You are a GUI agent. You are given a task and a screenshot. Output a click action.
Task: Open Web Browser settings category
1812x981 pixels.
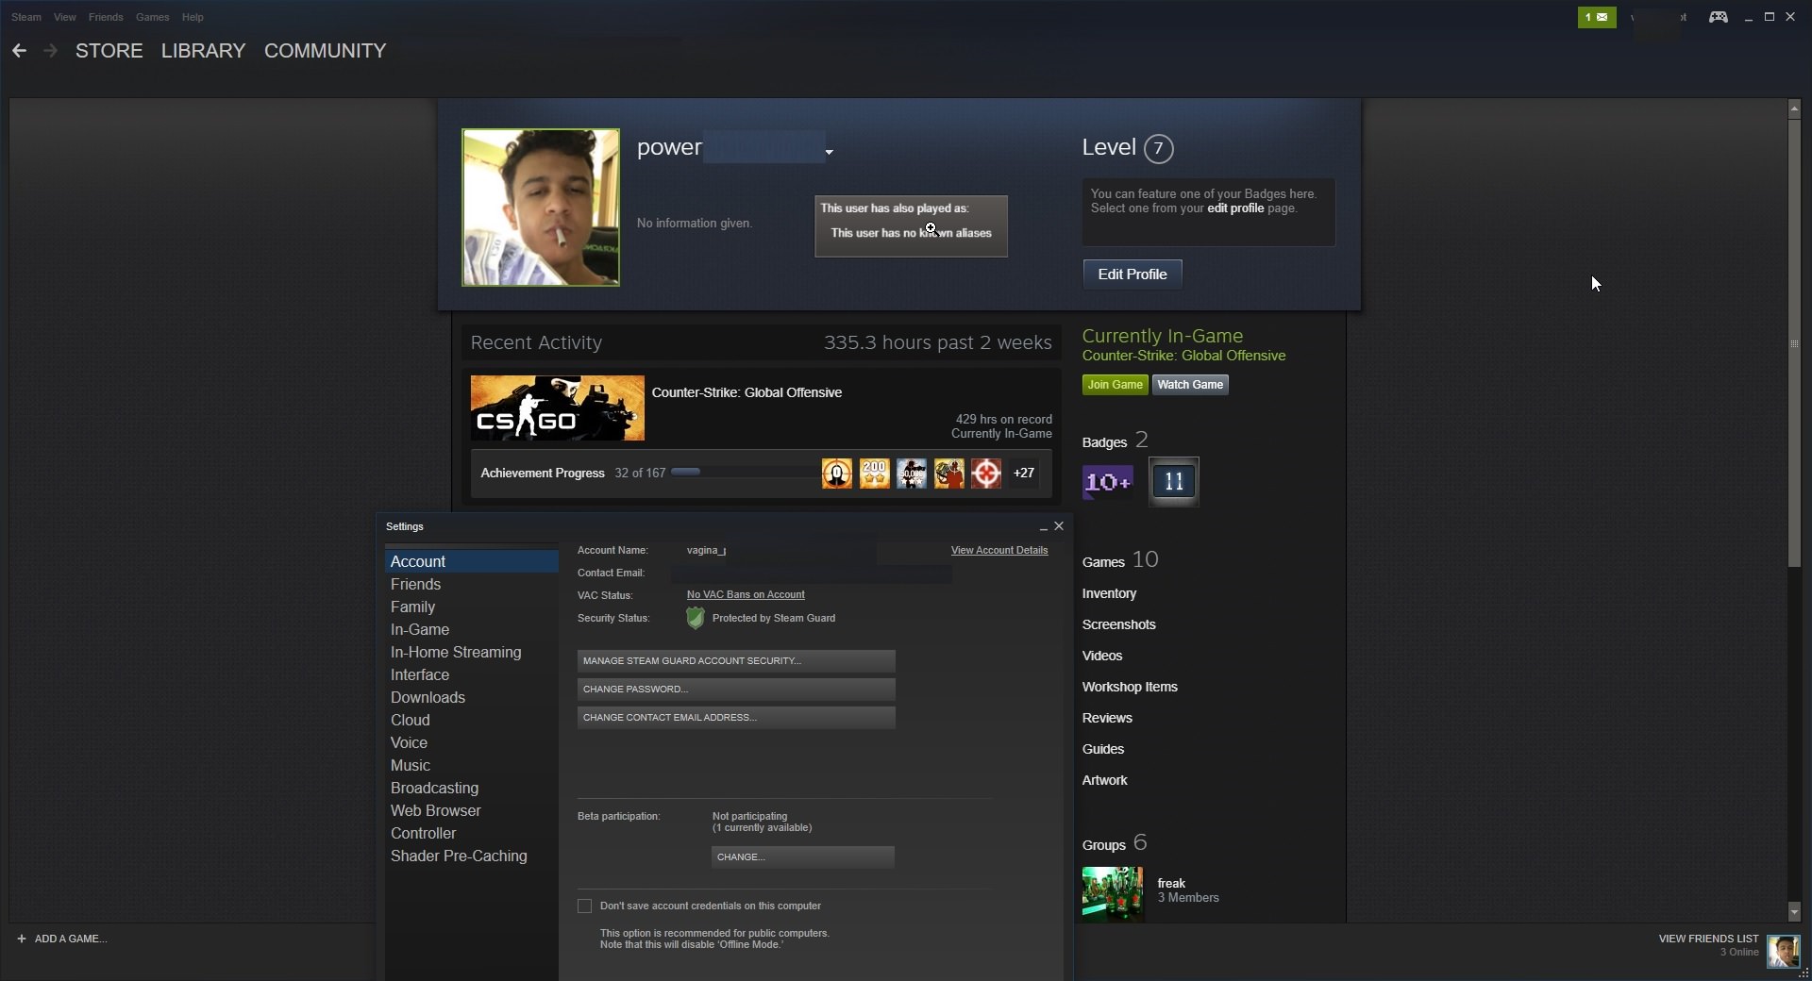tap(472, 811)
